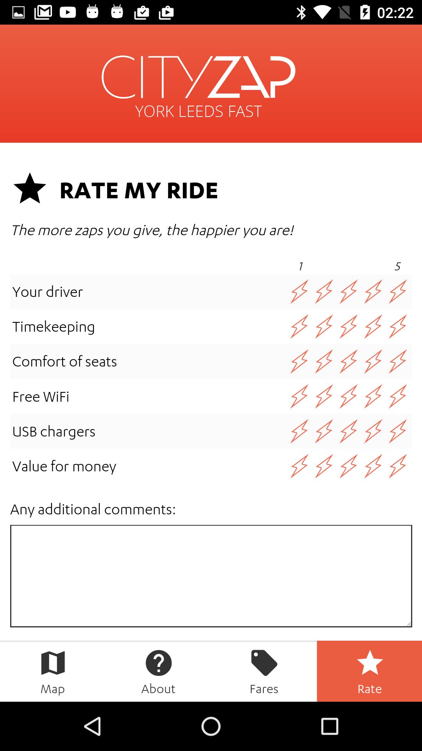Image resolution: width=422 pixels, height=751 pixels.
Task: Rate Value for money three zaps
Action: click(x=349, y=466)
